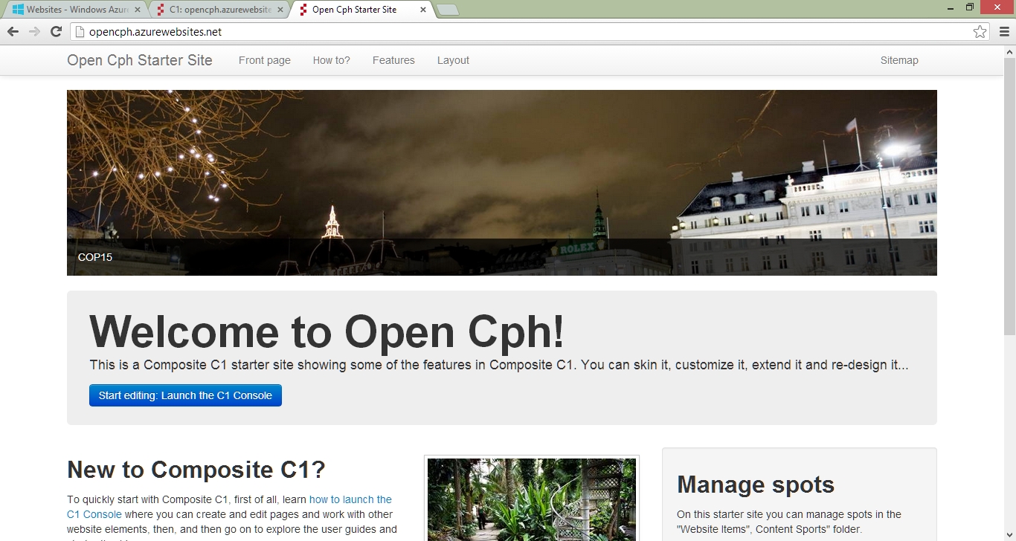
Task: Close the Open Cph Starter Site tab
Action: [x=423, y=10]
